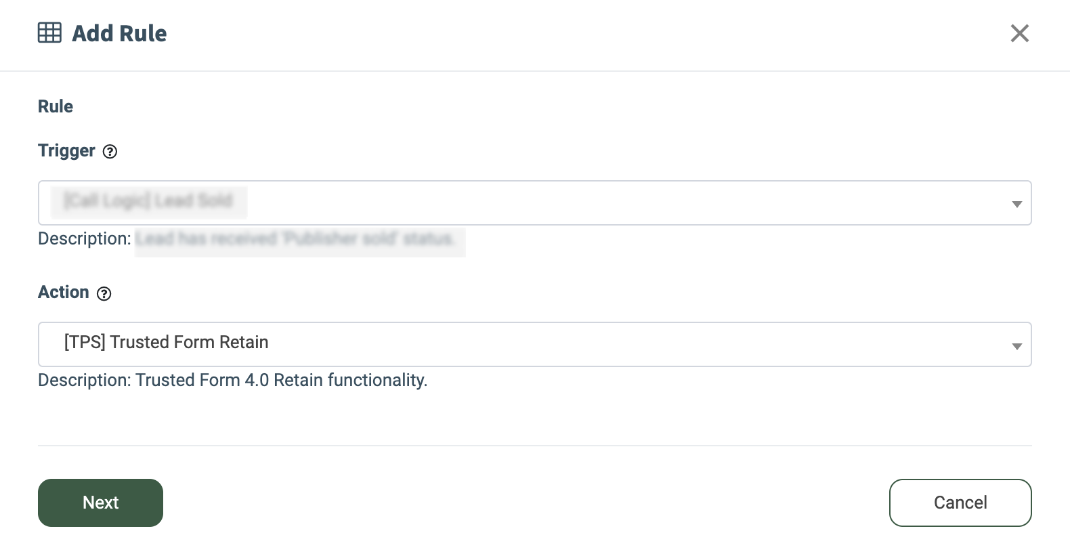Expand the Action dropdown arrow
The height and width of the screenshot is (554, 1070).
point(1016,346)
